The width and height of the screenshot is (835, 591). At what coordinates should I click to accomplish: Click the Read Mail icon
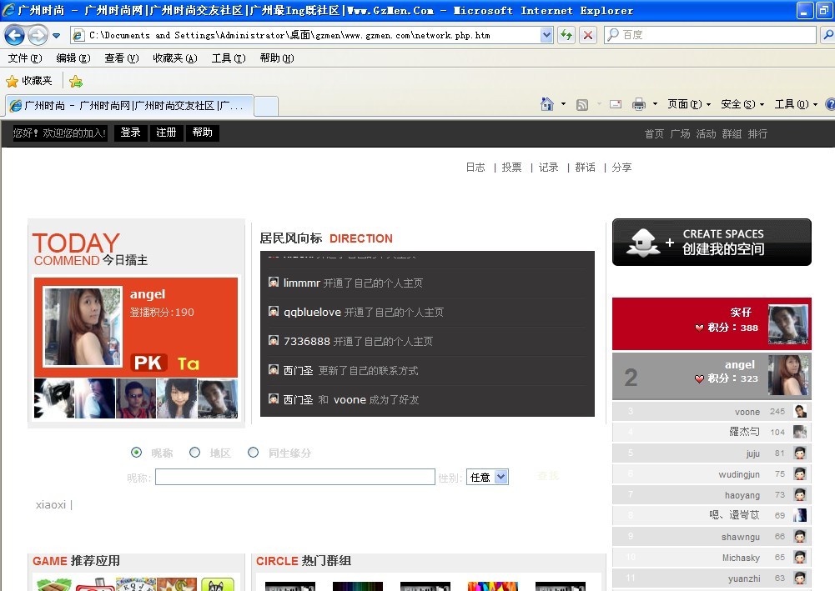point(616,104)
